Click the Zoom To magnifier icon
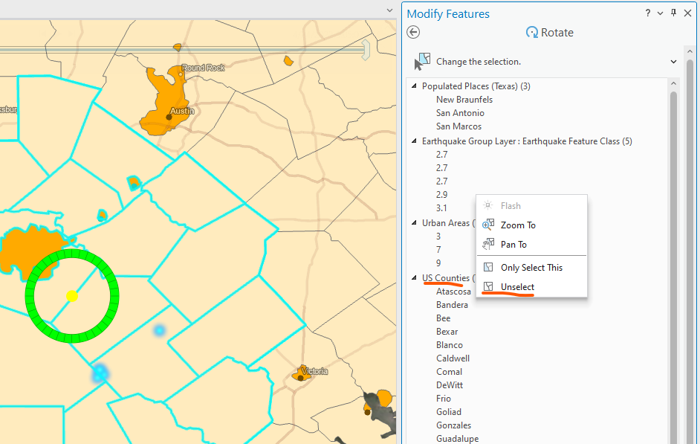The image size is (700, 444). tap(488, 225)
